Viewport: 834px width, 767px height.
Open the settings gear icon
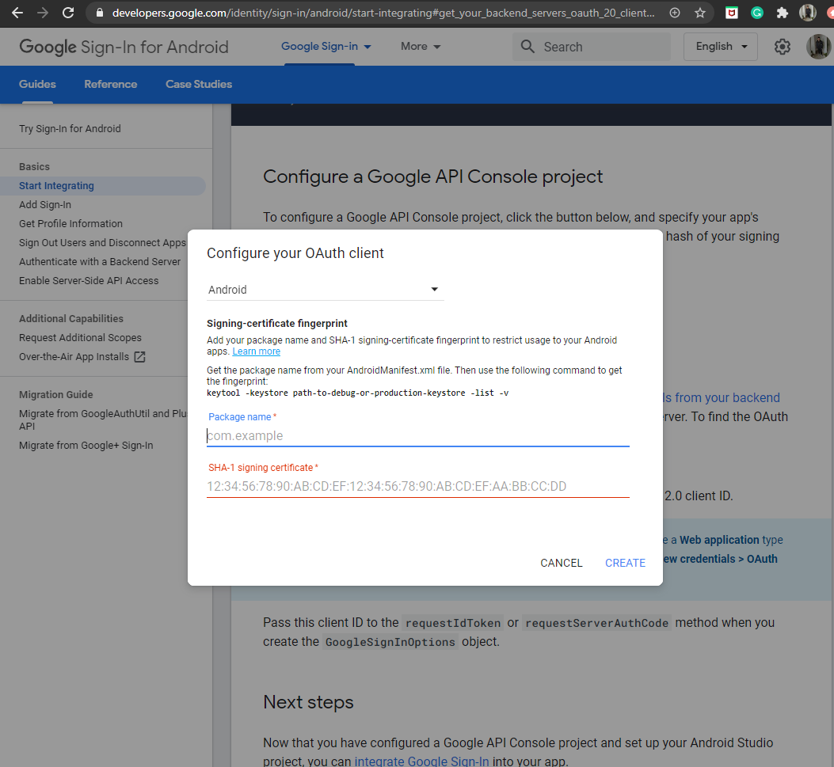(783, 47)
